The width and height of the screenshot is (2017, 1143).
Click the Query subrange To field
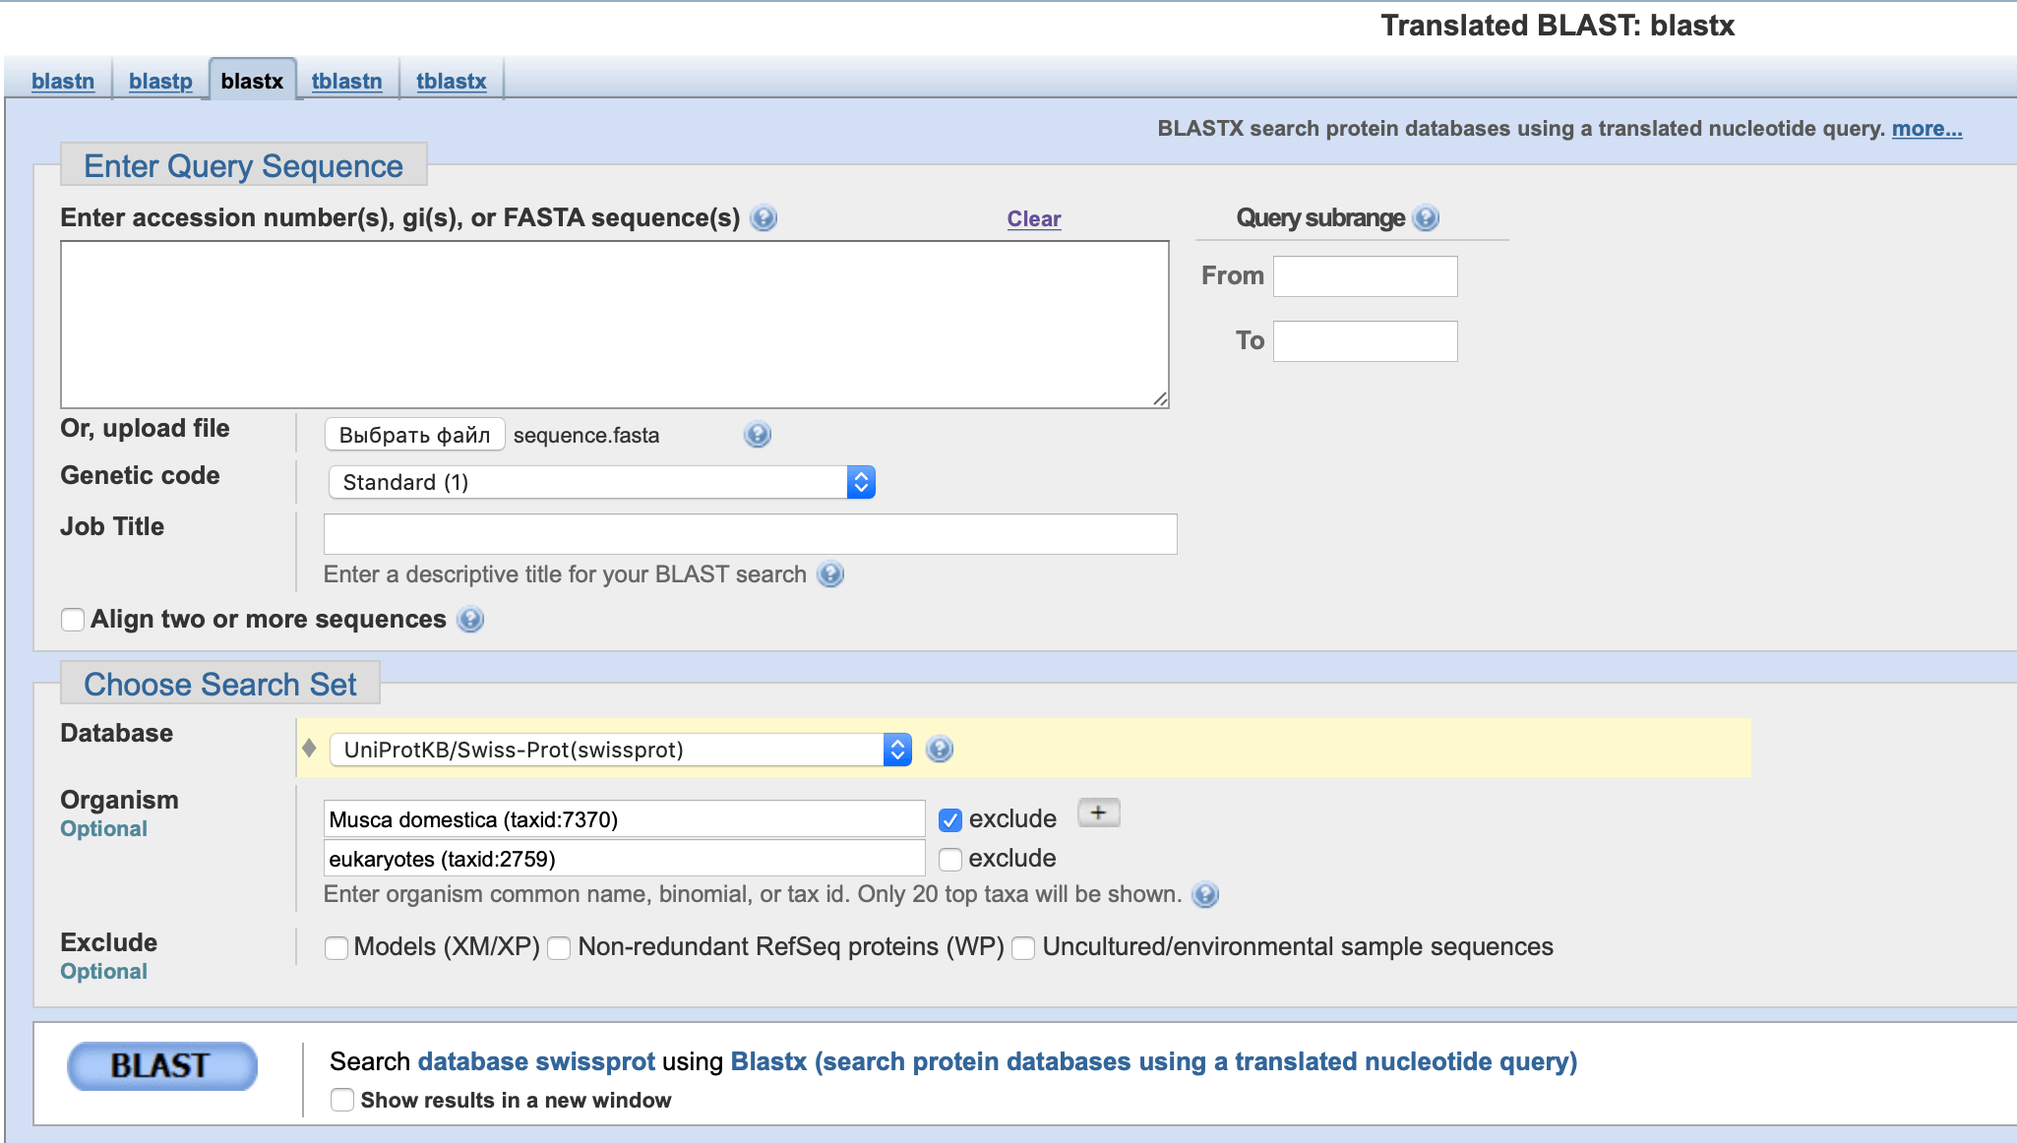tap(1366, 341)
